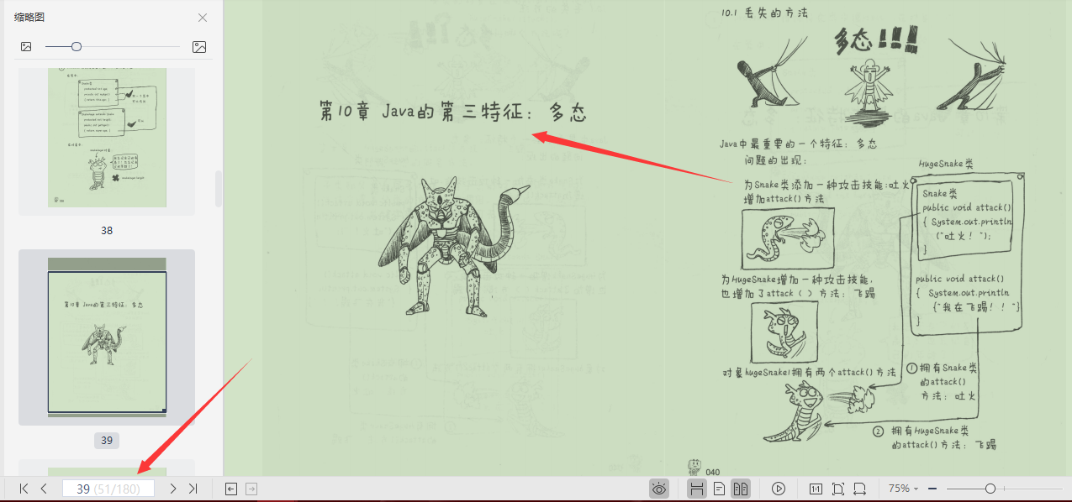Fit page to window
Screen dimensions: 1072x502
[x=837, y=489]
